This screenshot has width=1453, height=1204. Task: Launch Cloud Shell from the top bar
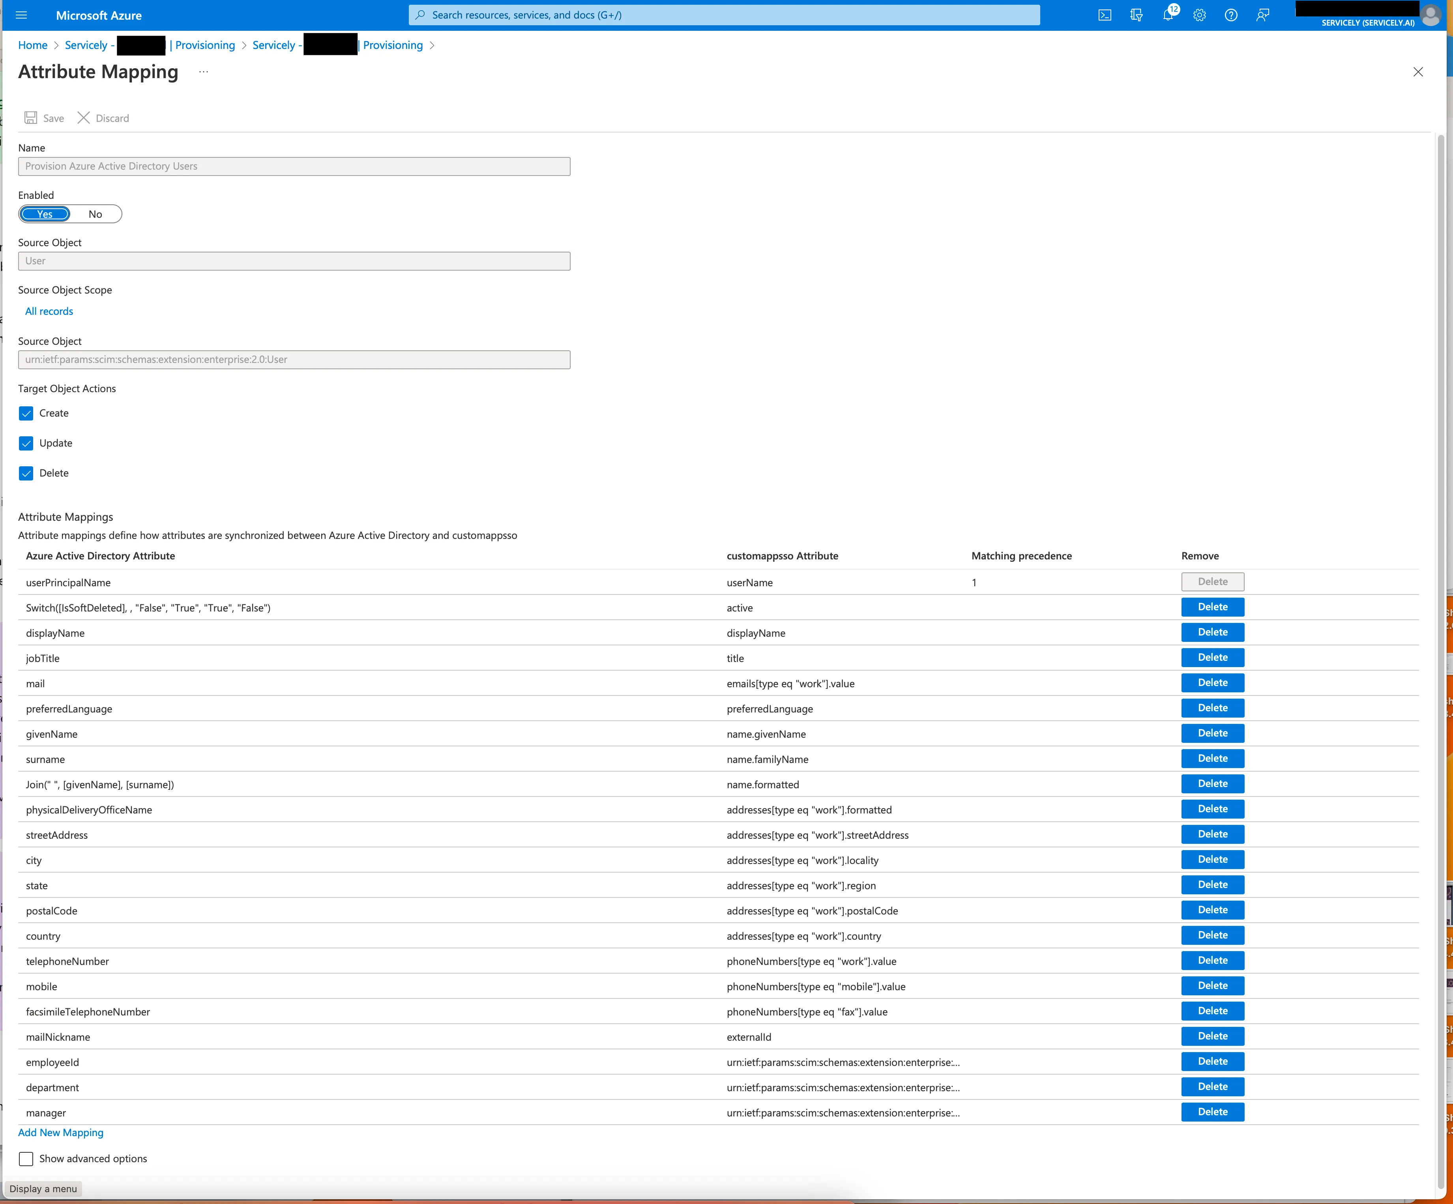point(1105,15)
